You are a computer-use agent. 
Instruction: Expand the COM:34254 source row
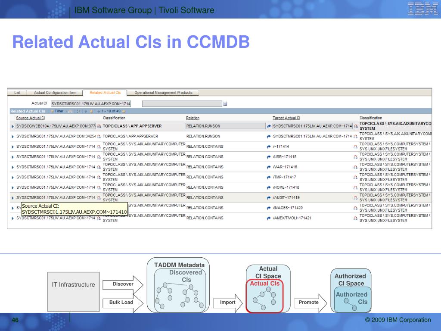coord(12,137)
